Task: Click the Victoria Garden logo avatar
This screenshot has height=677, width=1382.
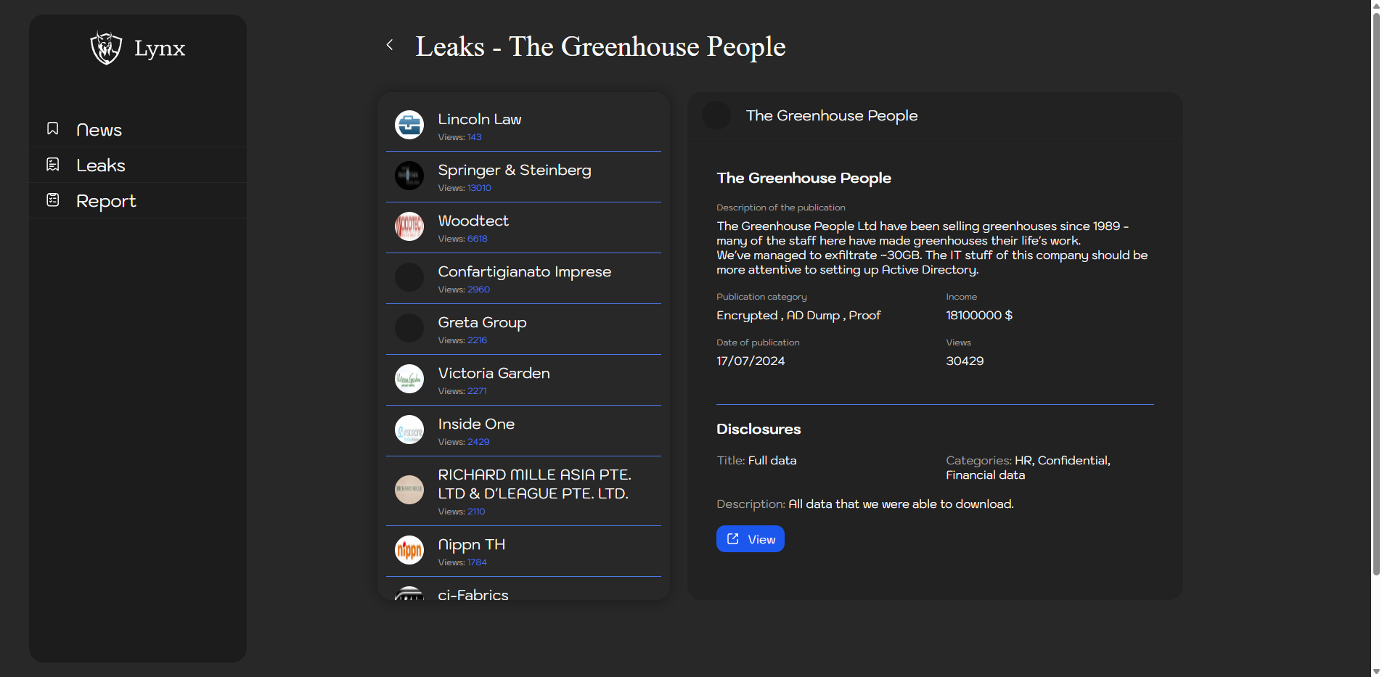Action: click(409, 379)
